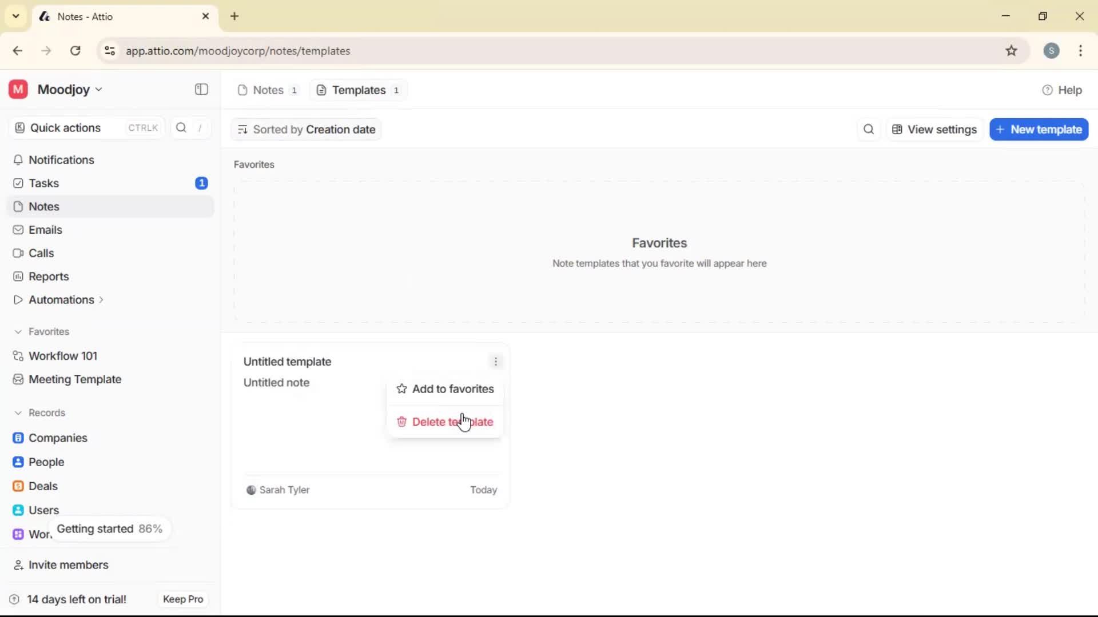Open the Companies records section

click(57, 438)
